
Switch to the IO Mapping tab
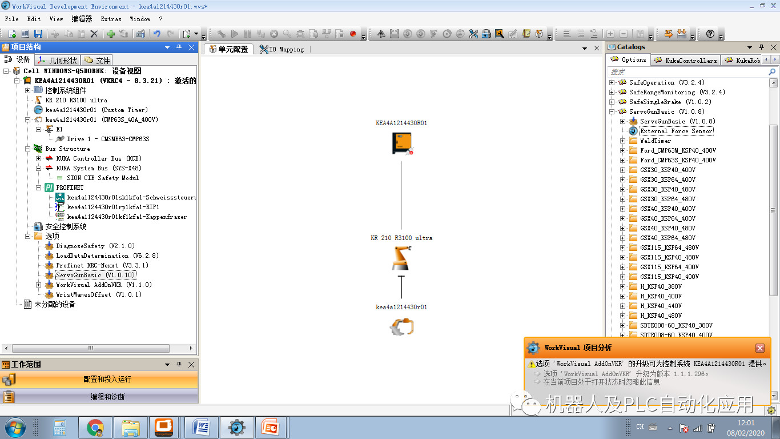tap(282, 49)
